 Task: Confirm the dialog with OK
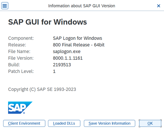tap(150, 123)
